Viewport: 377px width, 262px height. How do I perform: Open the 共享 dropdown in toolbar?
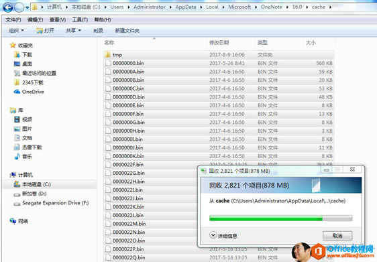tap(73, 31)
